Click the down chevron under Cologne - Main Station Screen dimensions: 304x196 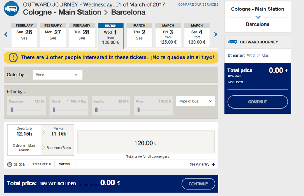(x=258, y=17)
